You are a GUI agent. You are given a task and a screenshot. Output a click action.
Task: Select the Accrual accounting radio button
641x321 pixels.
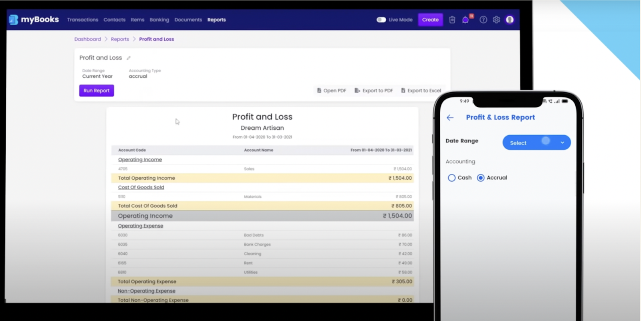coord(481,178)
